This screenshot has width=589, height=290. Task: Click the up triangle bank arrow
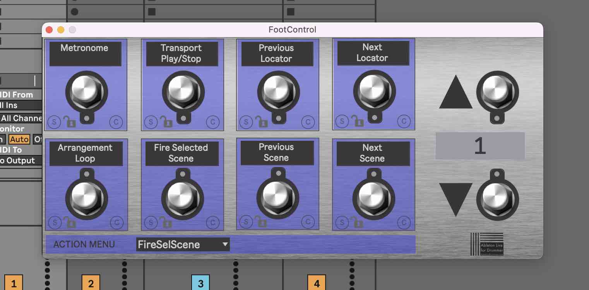(455, 93)
